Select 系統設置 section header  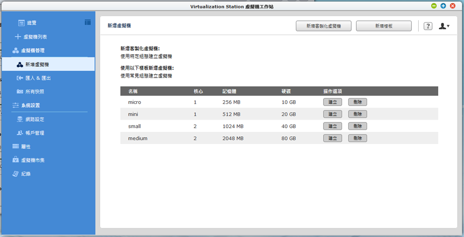point(30,105)
